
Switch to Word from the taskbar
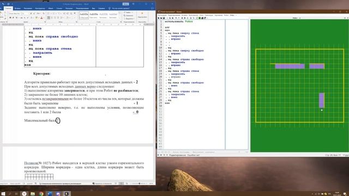[50, 194]
